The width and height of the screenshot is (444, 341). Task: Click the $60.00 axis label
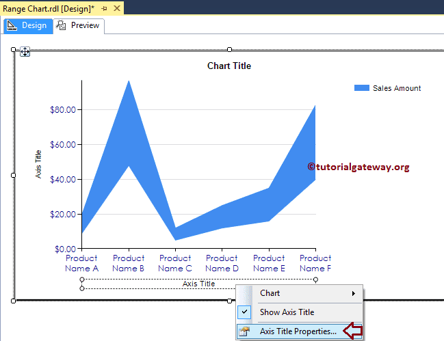pyautogui.click(x=63, y=145)
